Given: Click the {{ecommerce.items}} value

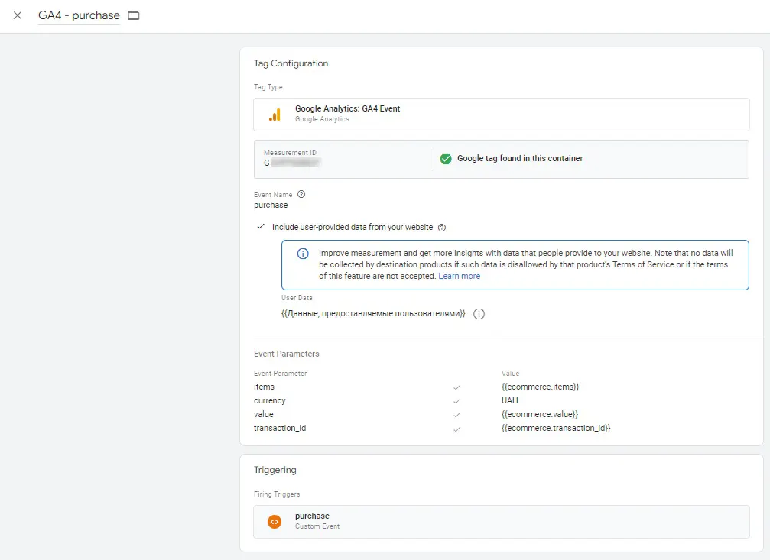Looking at the screenshot, I should click(x=540, y=387).
